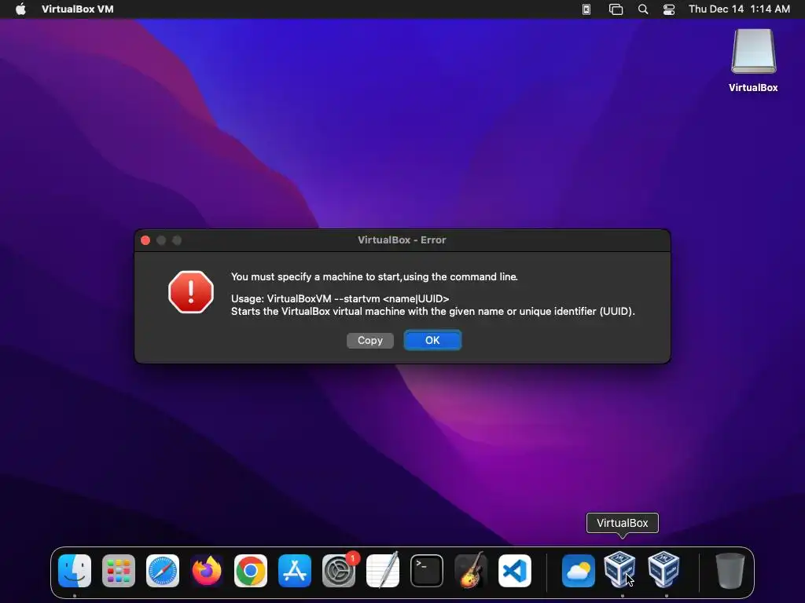
Task: Open the Trash from the Dock
Action: click(x=730, y=571)
